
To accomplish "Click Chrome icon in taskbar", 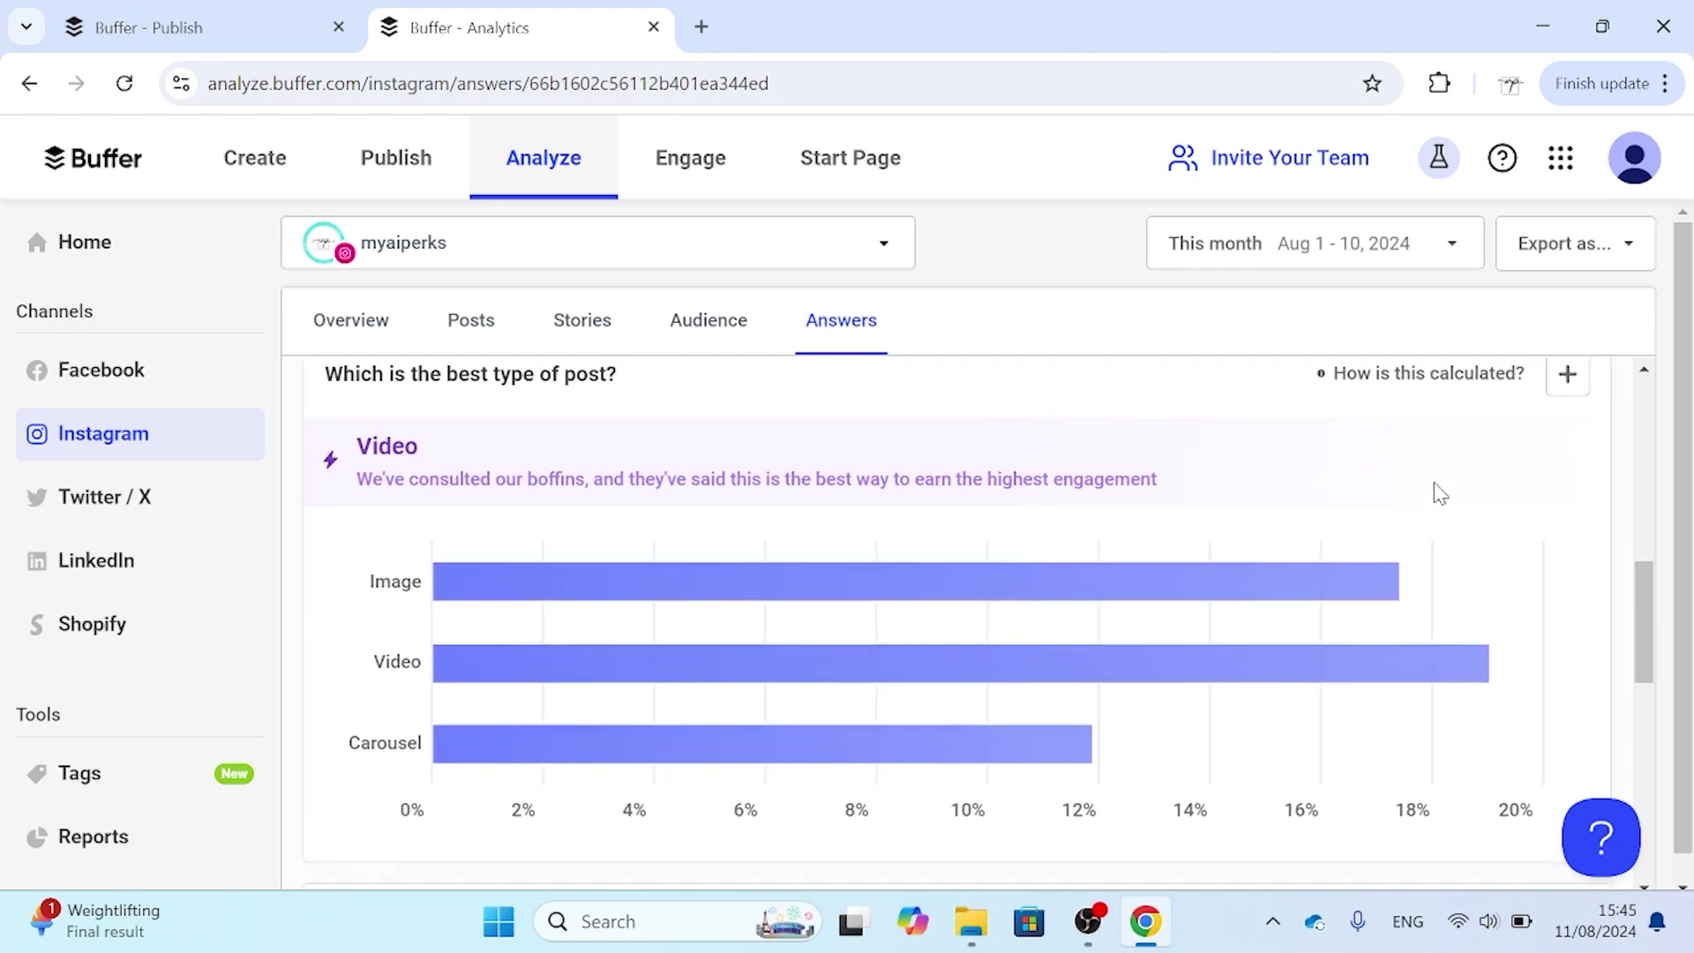I will [x=1145, y=921].
